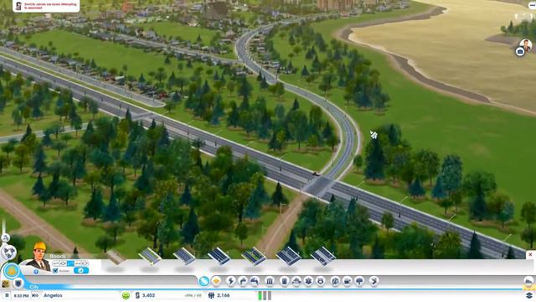This screenshot has height=302, width=536.
Task: Open the Mass Transit menu
Action: tap(347, 281)
